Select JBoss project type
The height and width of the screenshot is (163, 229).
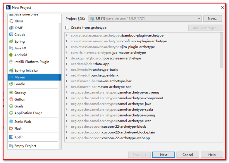coord(33,21)
